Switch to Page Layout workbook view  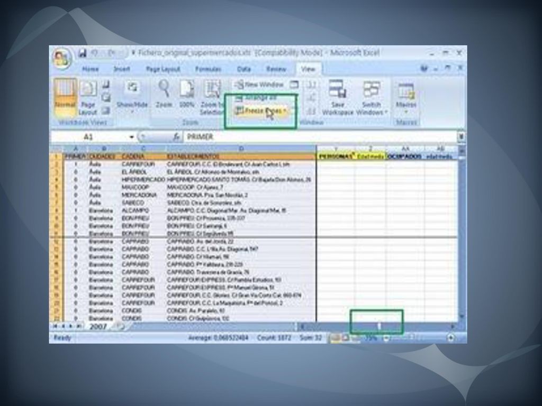tap(88, 98)
